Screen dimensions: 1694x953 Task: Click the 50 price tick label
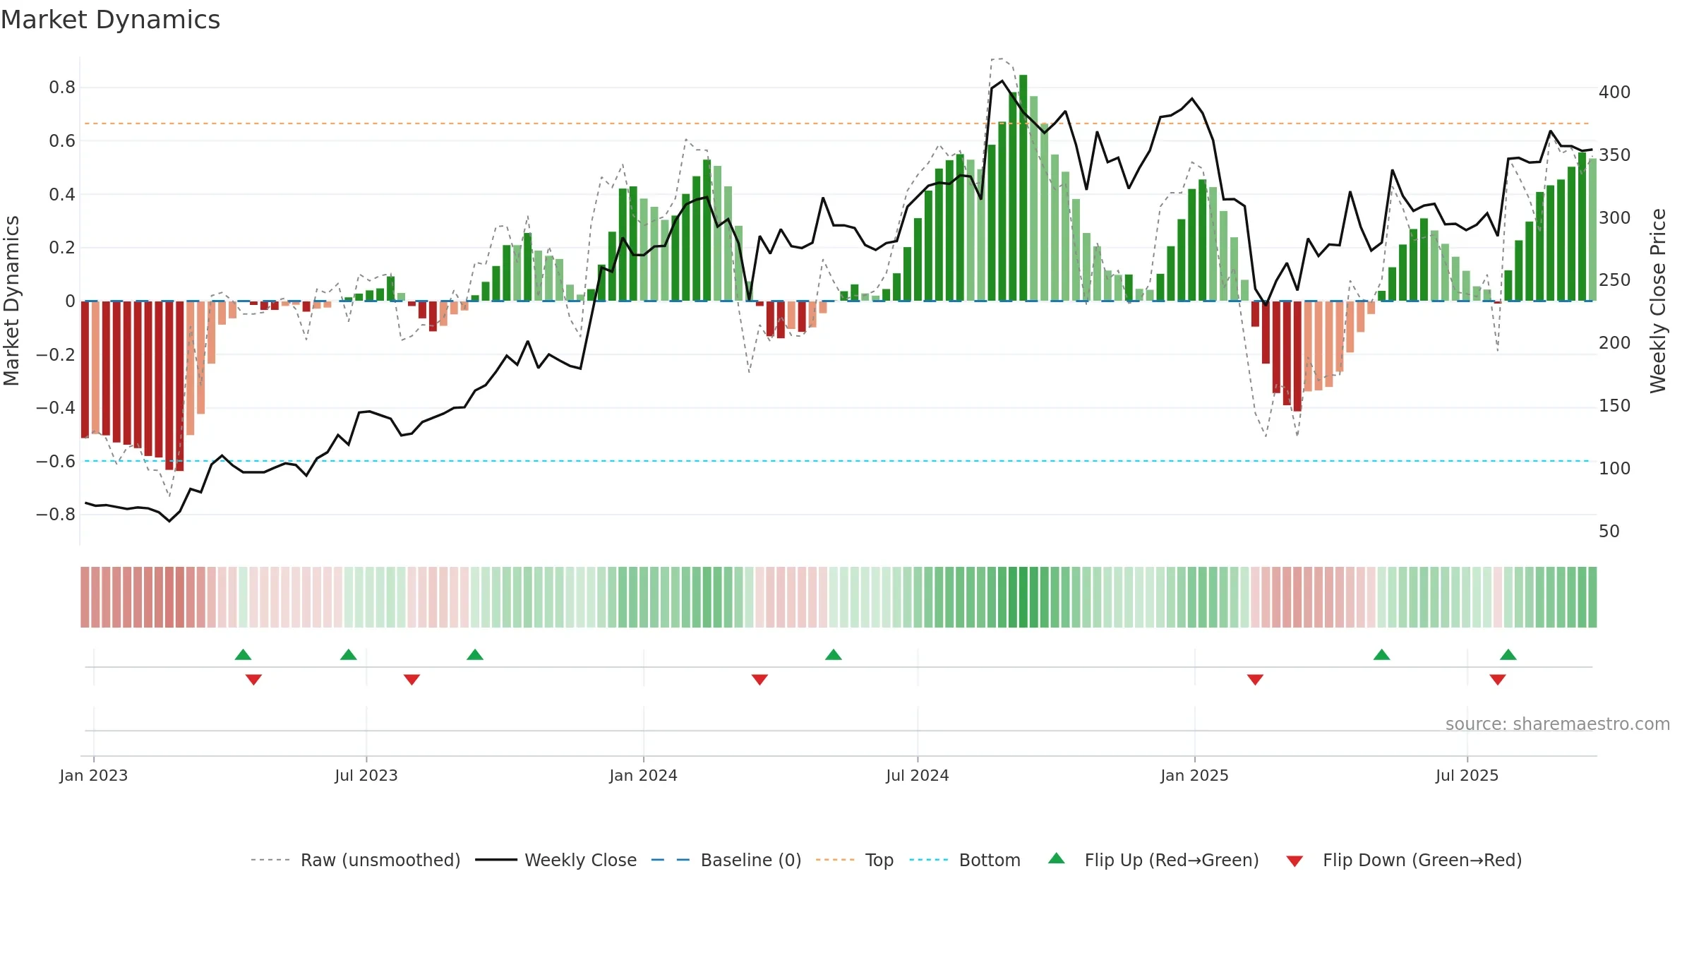pyautogui.click(x=1609, y=531)
